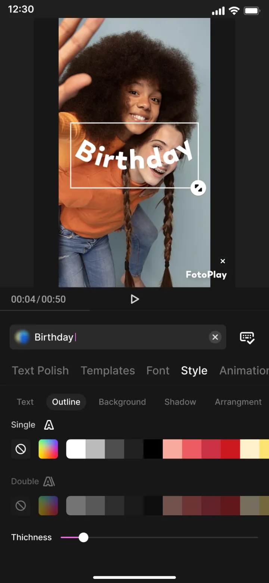This screenshot has width=269, height=583.
Task: Pick white Single outline color
Action: [x=76, y=449]
